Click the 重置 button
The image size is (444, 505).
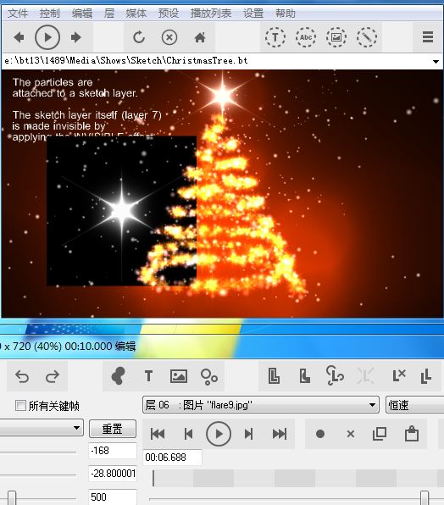113,429
